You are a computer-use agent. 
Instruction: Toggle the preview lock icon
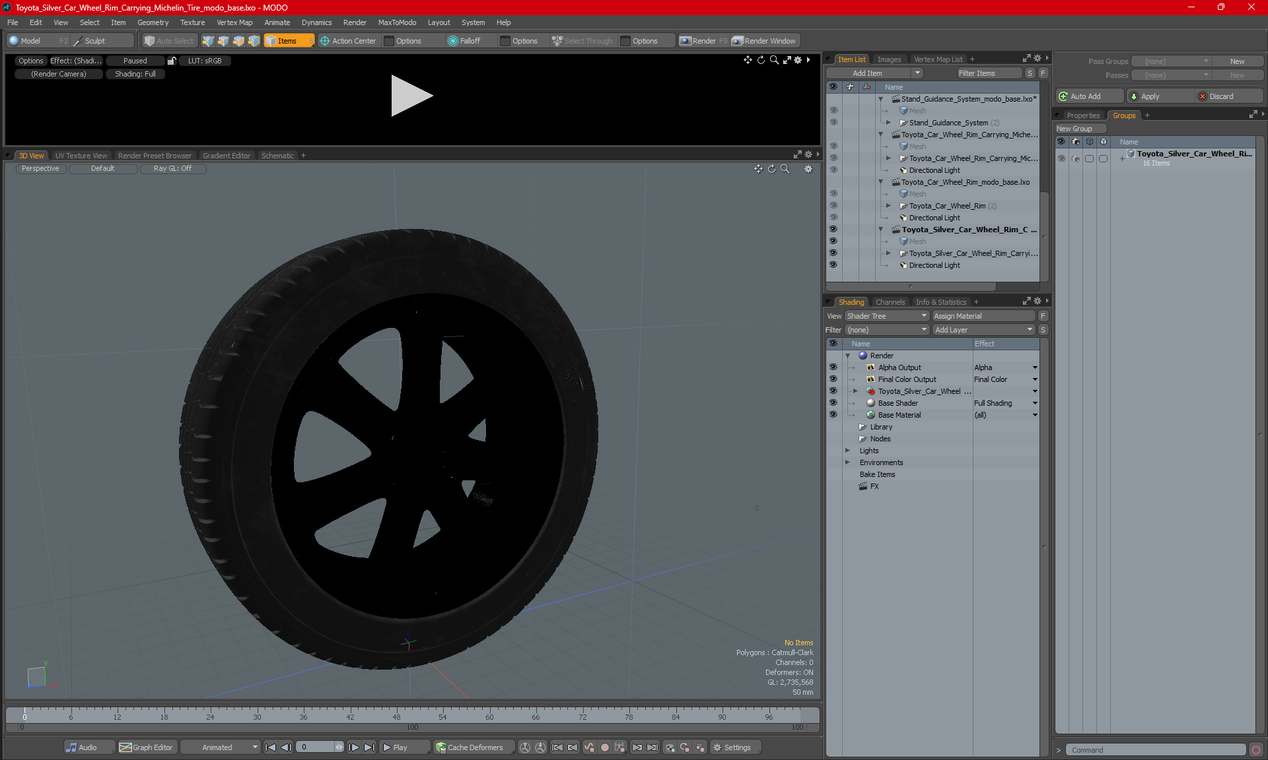tap(172, 61)
